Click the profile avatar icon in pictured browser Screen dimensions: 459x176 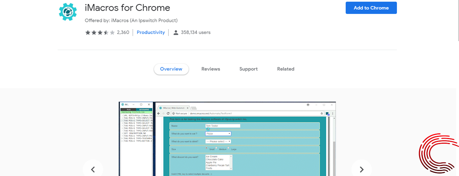pos(308,105)
